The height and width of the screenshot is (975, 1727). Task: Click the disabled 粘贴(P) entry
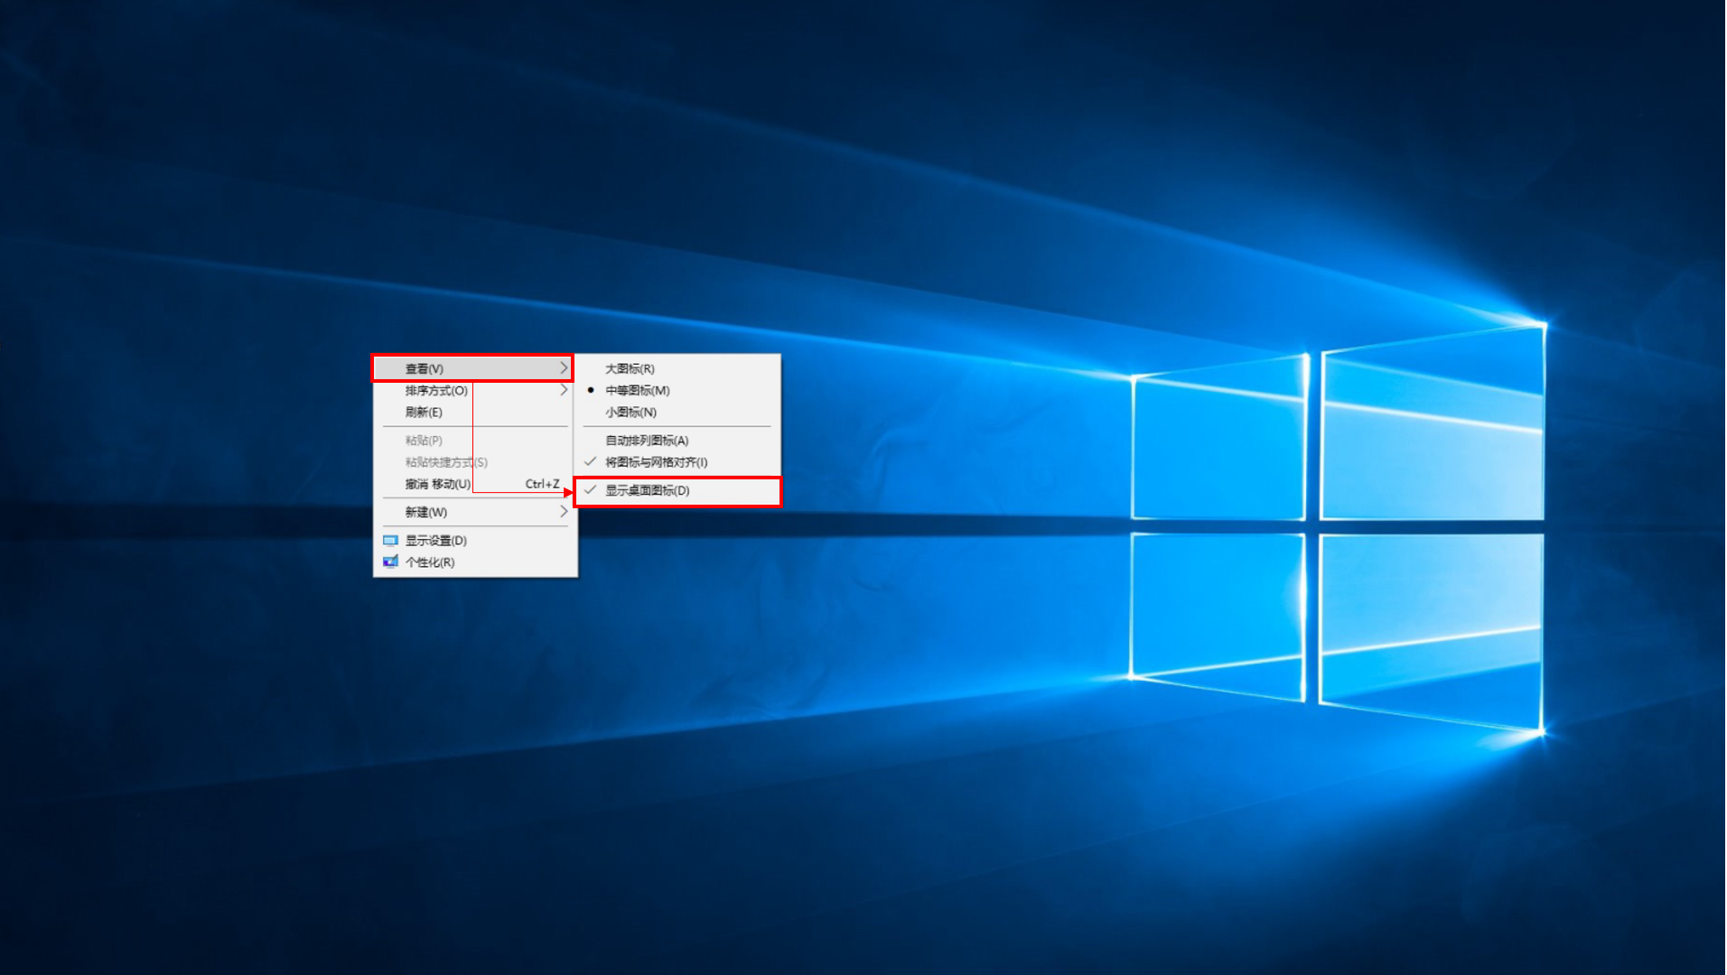pyautogui.click(x=473, y=441)
